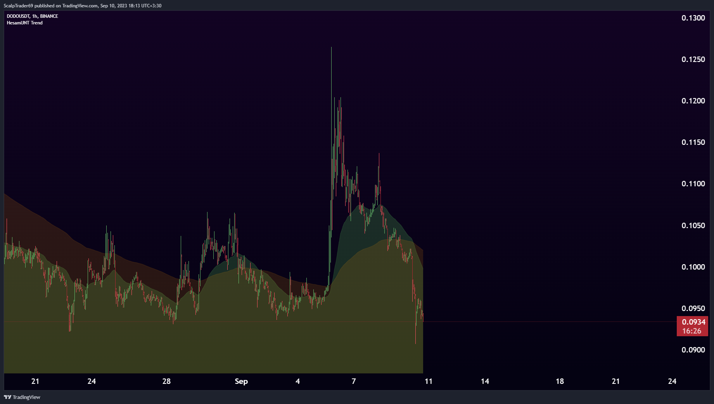714x404 pixels.
Task: Click the TradingView text in the bottom watermark
Action: 26,397
